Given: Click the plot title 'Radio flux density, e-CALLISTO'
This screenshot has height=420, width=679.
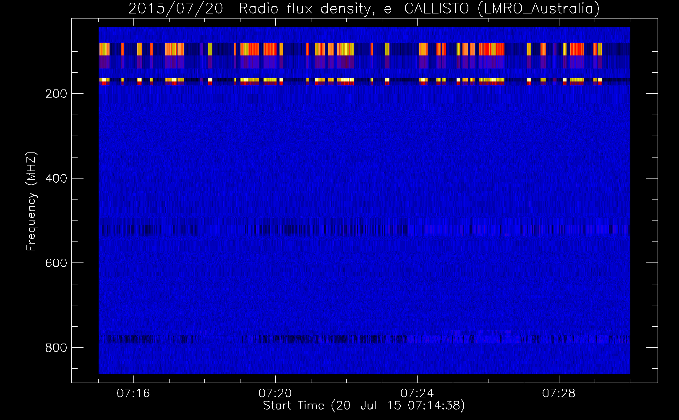Looking at the screenshot, I should pyautogui.click(x=354, y=8).
